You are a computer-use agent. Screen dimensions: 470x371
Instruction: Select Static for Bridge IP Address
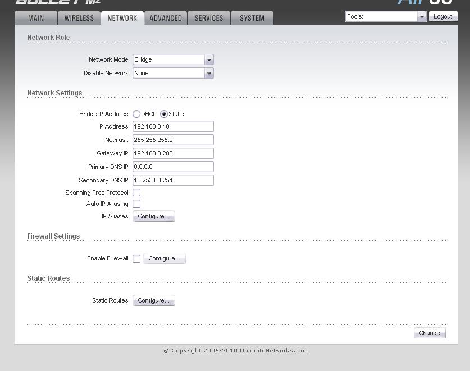click(163, 114)
